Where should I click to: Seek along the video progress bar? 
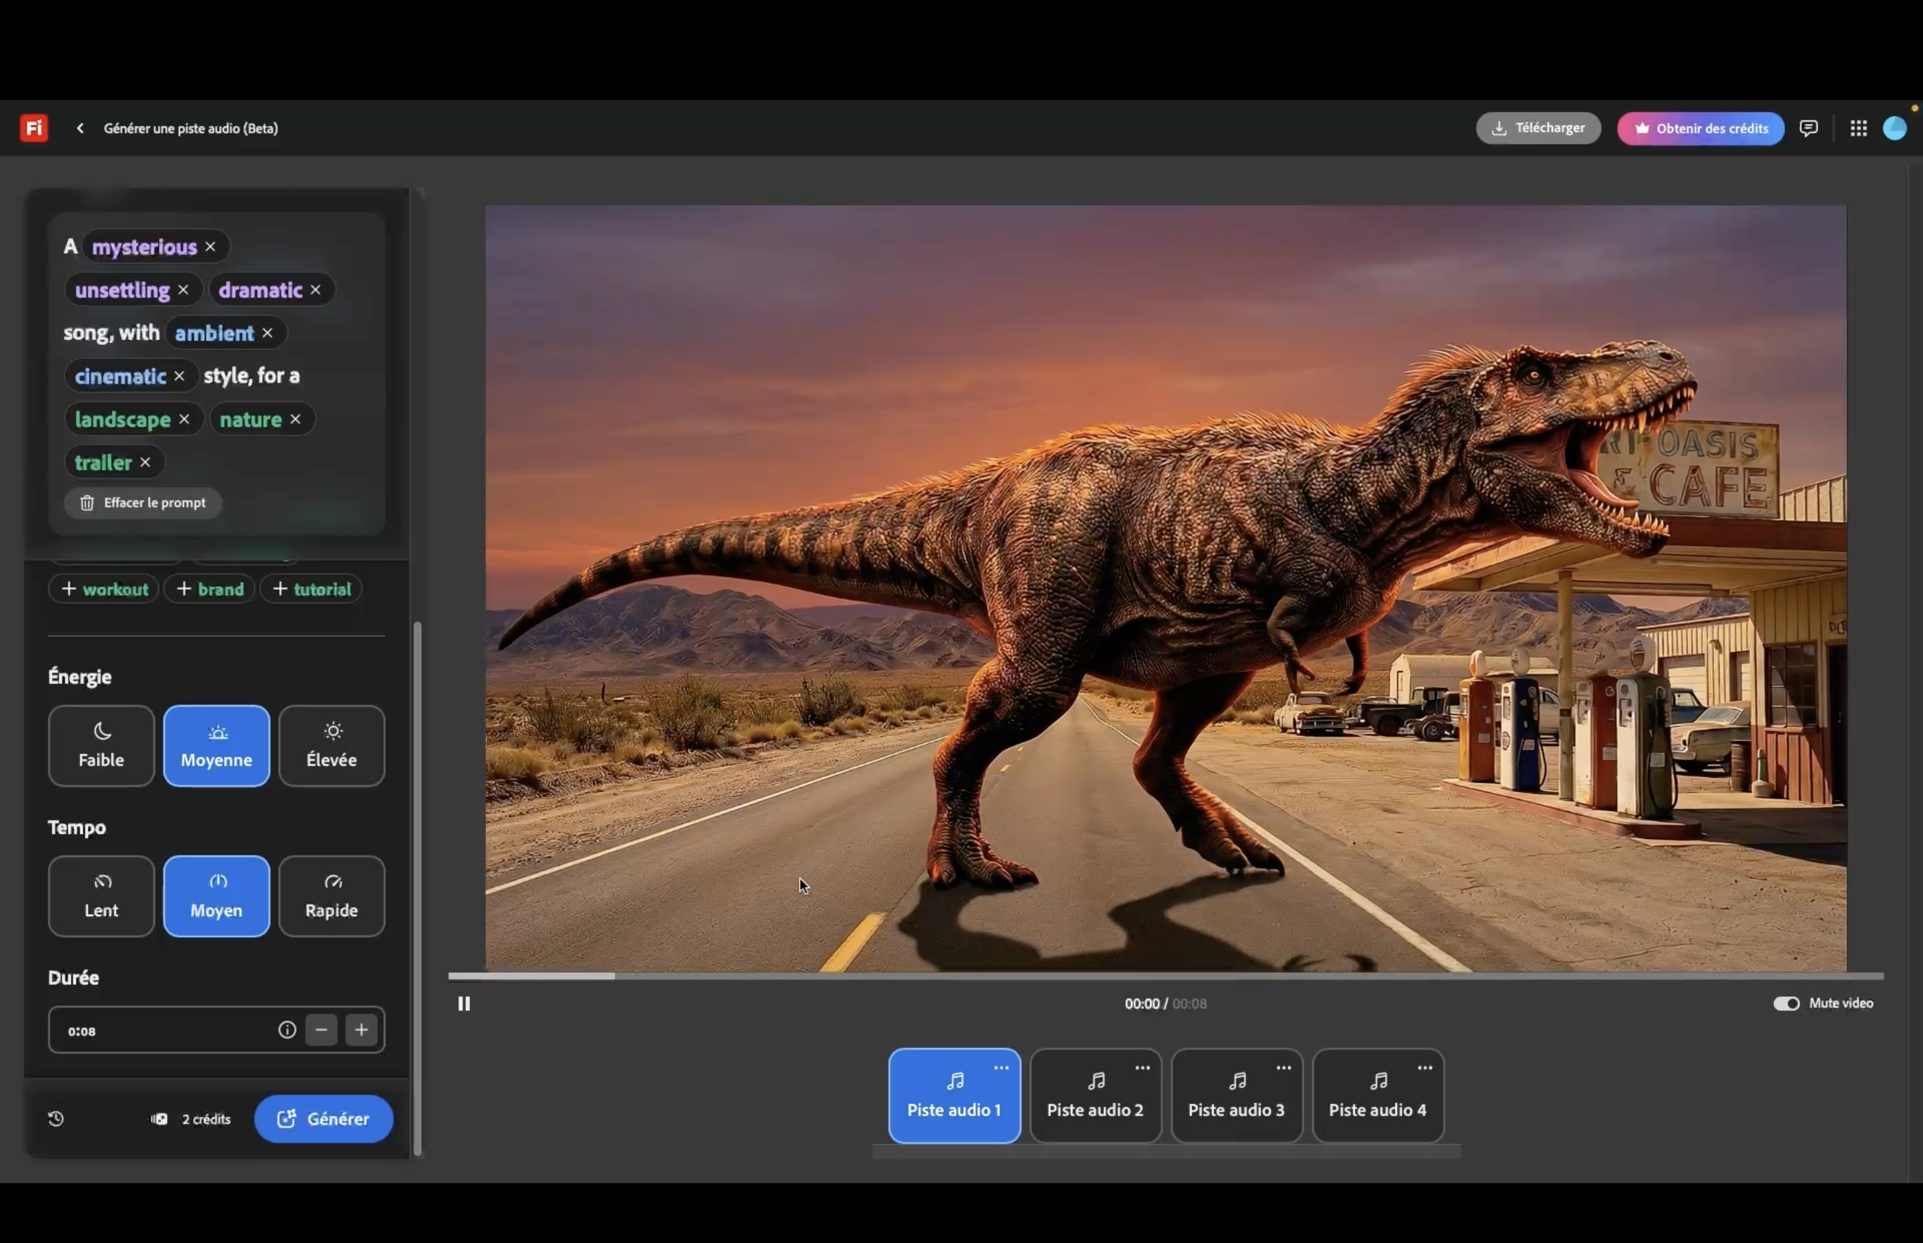point(1166,976)
